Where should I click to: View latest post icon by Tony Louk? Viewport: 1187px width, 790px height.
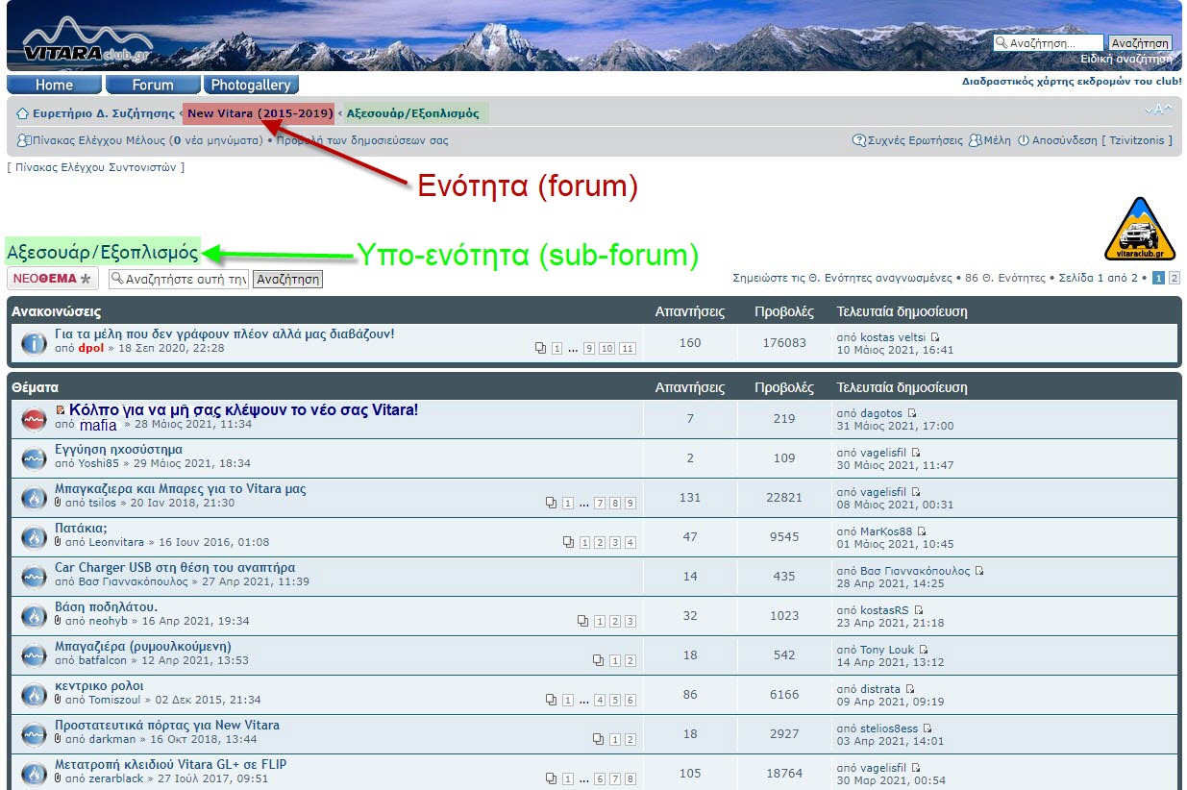coord(924,650)
